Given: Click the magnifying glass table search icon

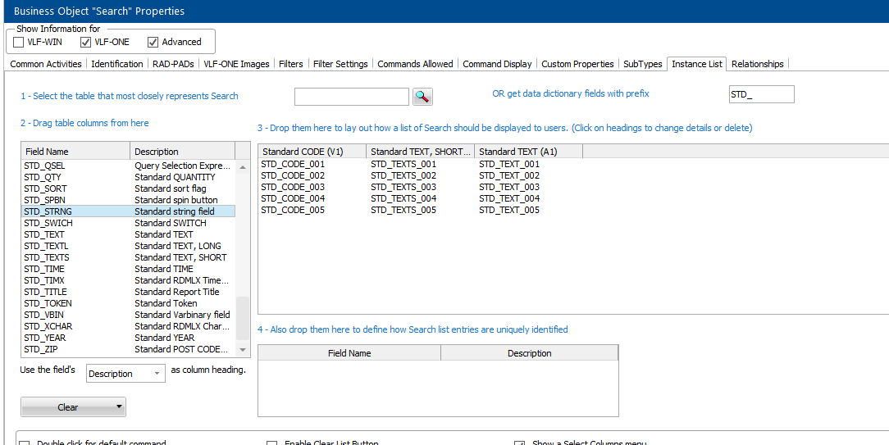Looking at the screenshot, I should 422,97.
